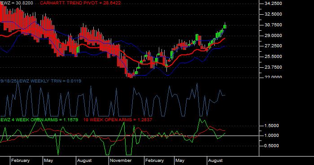The height and width of the screenshot is (165, 314).
Task: Click the most recent green candlestick near 30.75
Action: click(225, 27)
